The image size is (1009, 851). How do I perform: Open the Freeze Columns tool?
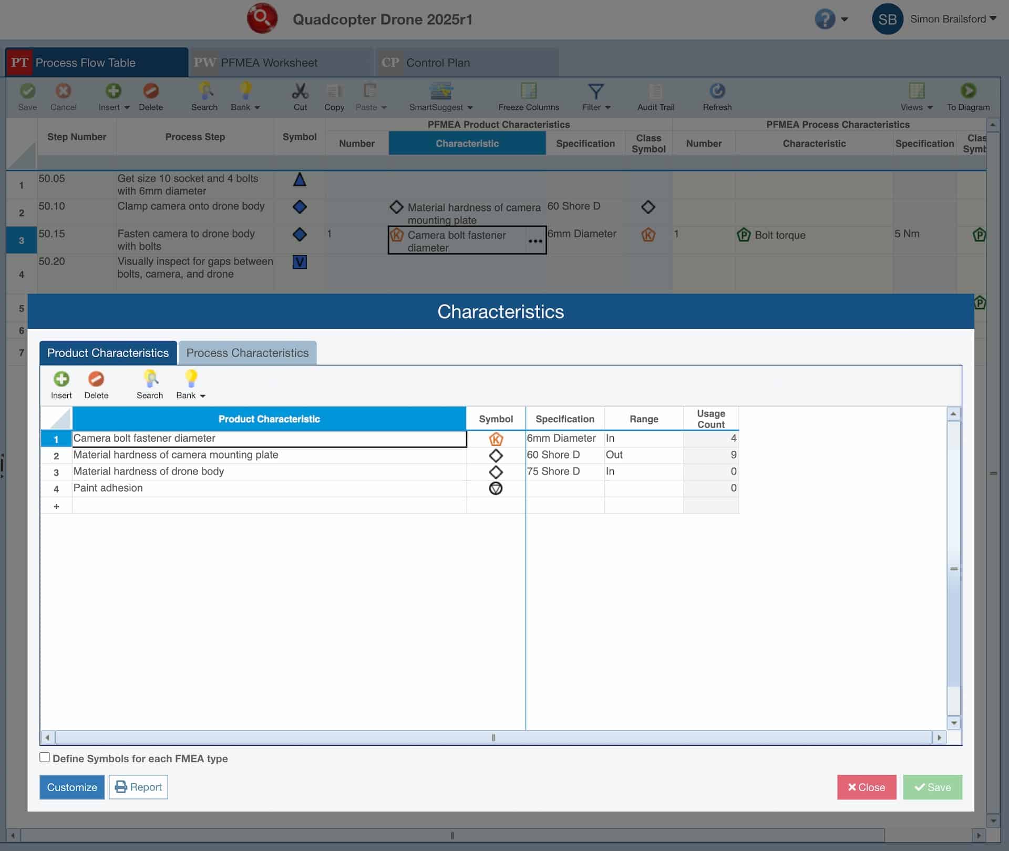point(528,96)
